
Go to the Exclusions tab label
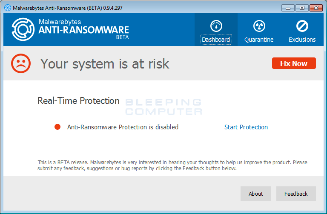tap(302, 40)
